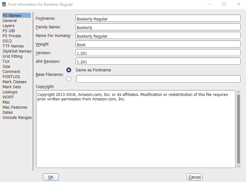Screen dimensions: 246x182
Task: Open the TeX section
Action: (x=6, y=62)
